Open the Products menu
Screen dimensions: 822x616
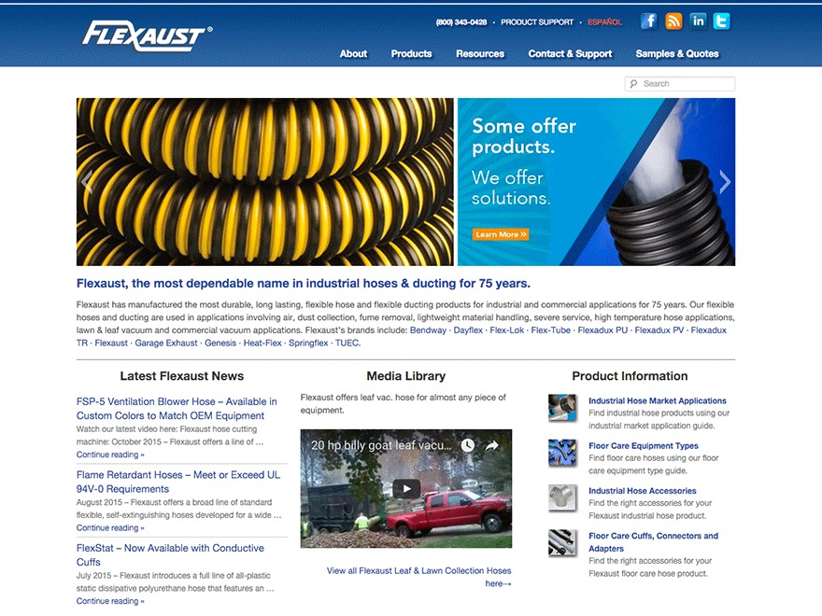[412, 53]
